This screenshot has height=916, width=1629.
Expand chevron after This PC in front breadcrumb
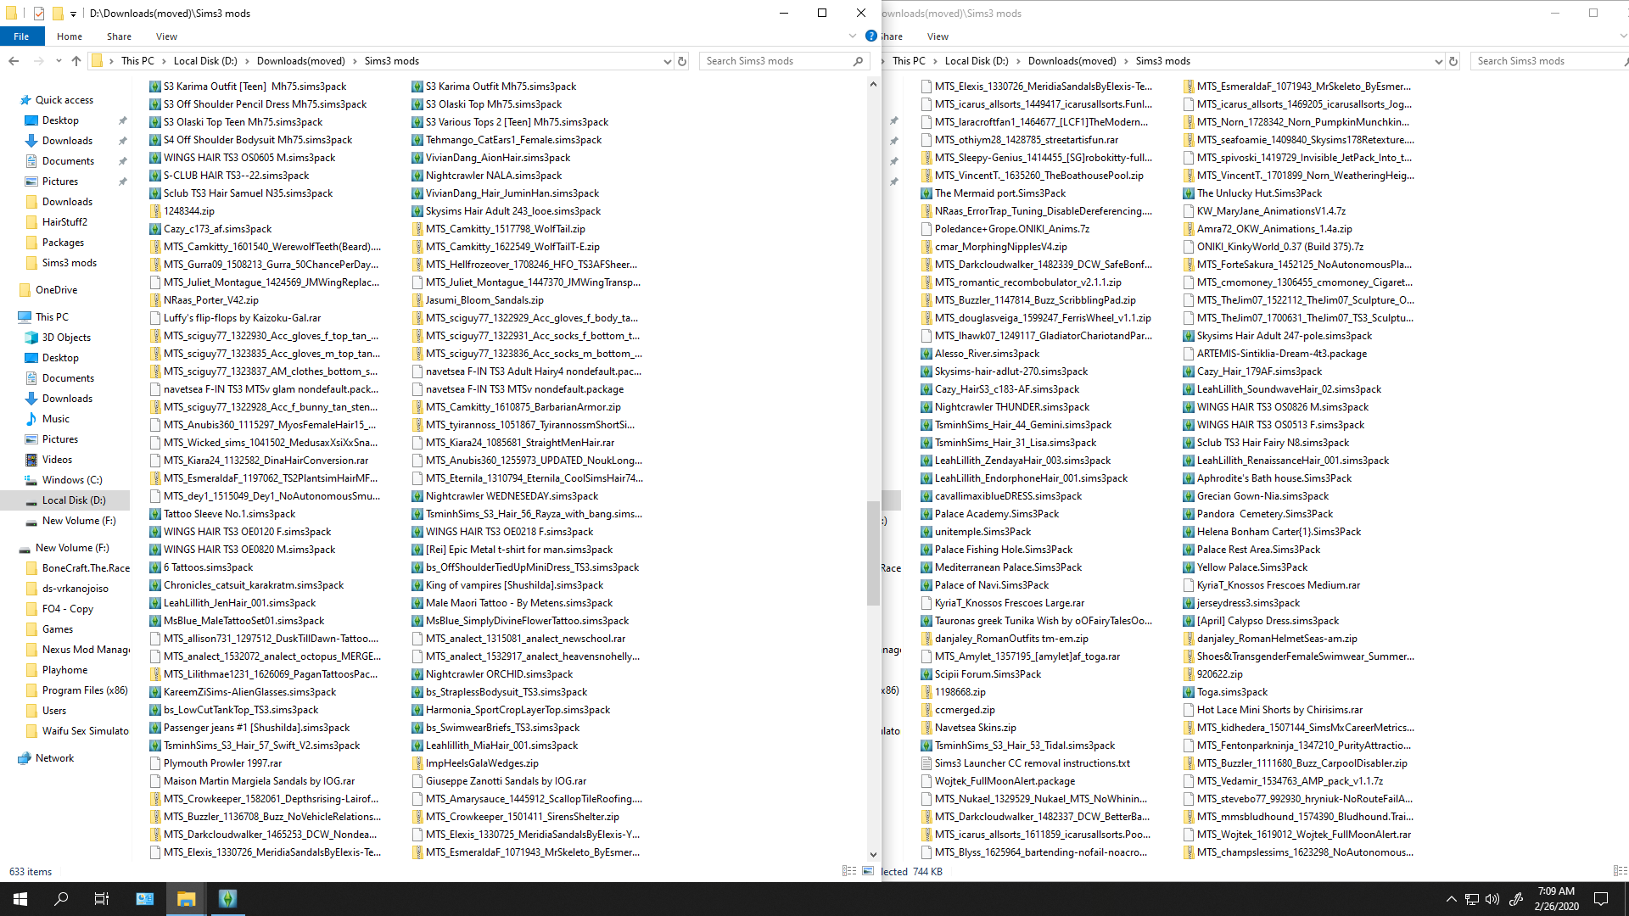165,61
